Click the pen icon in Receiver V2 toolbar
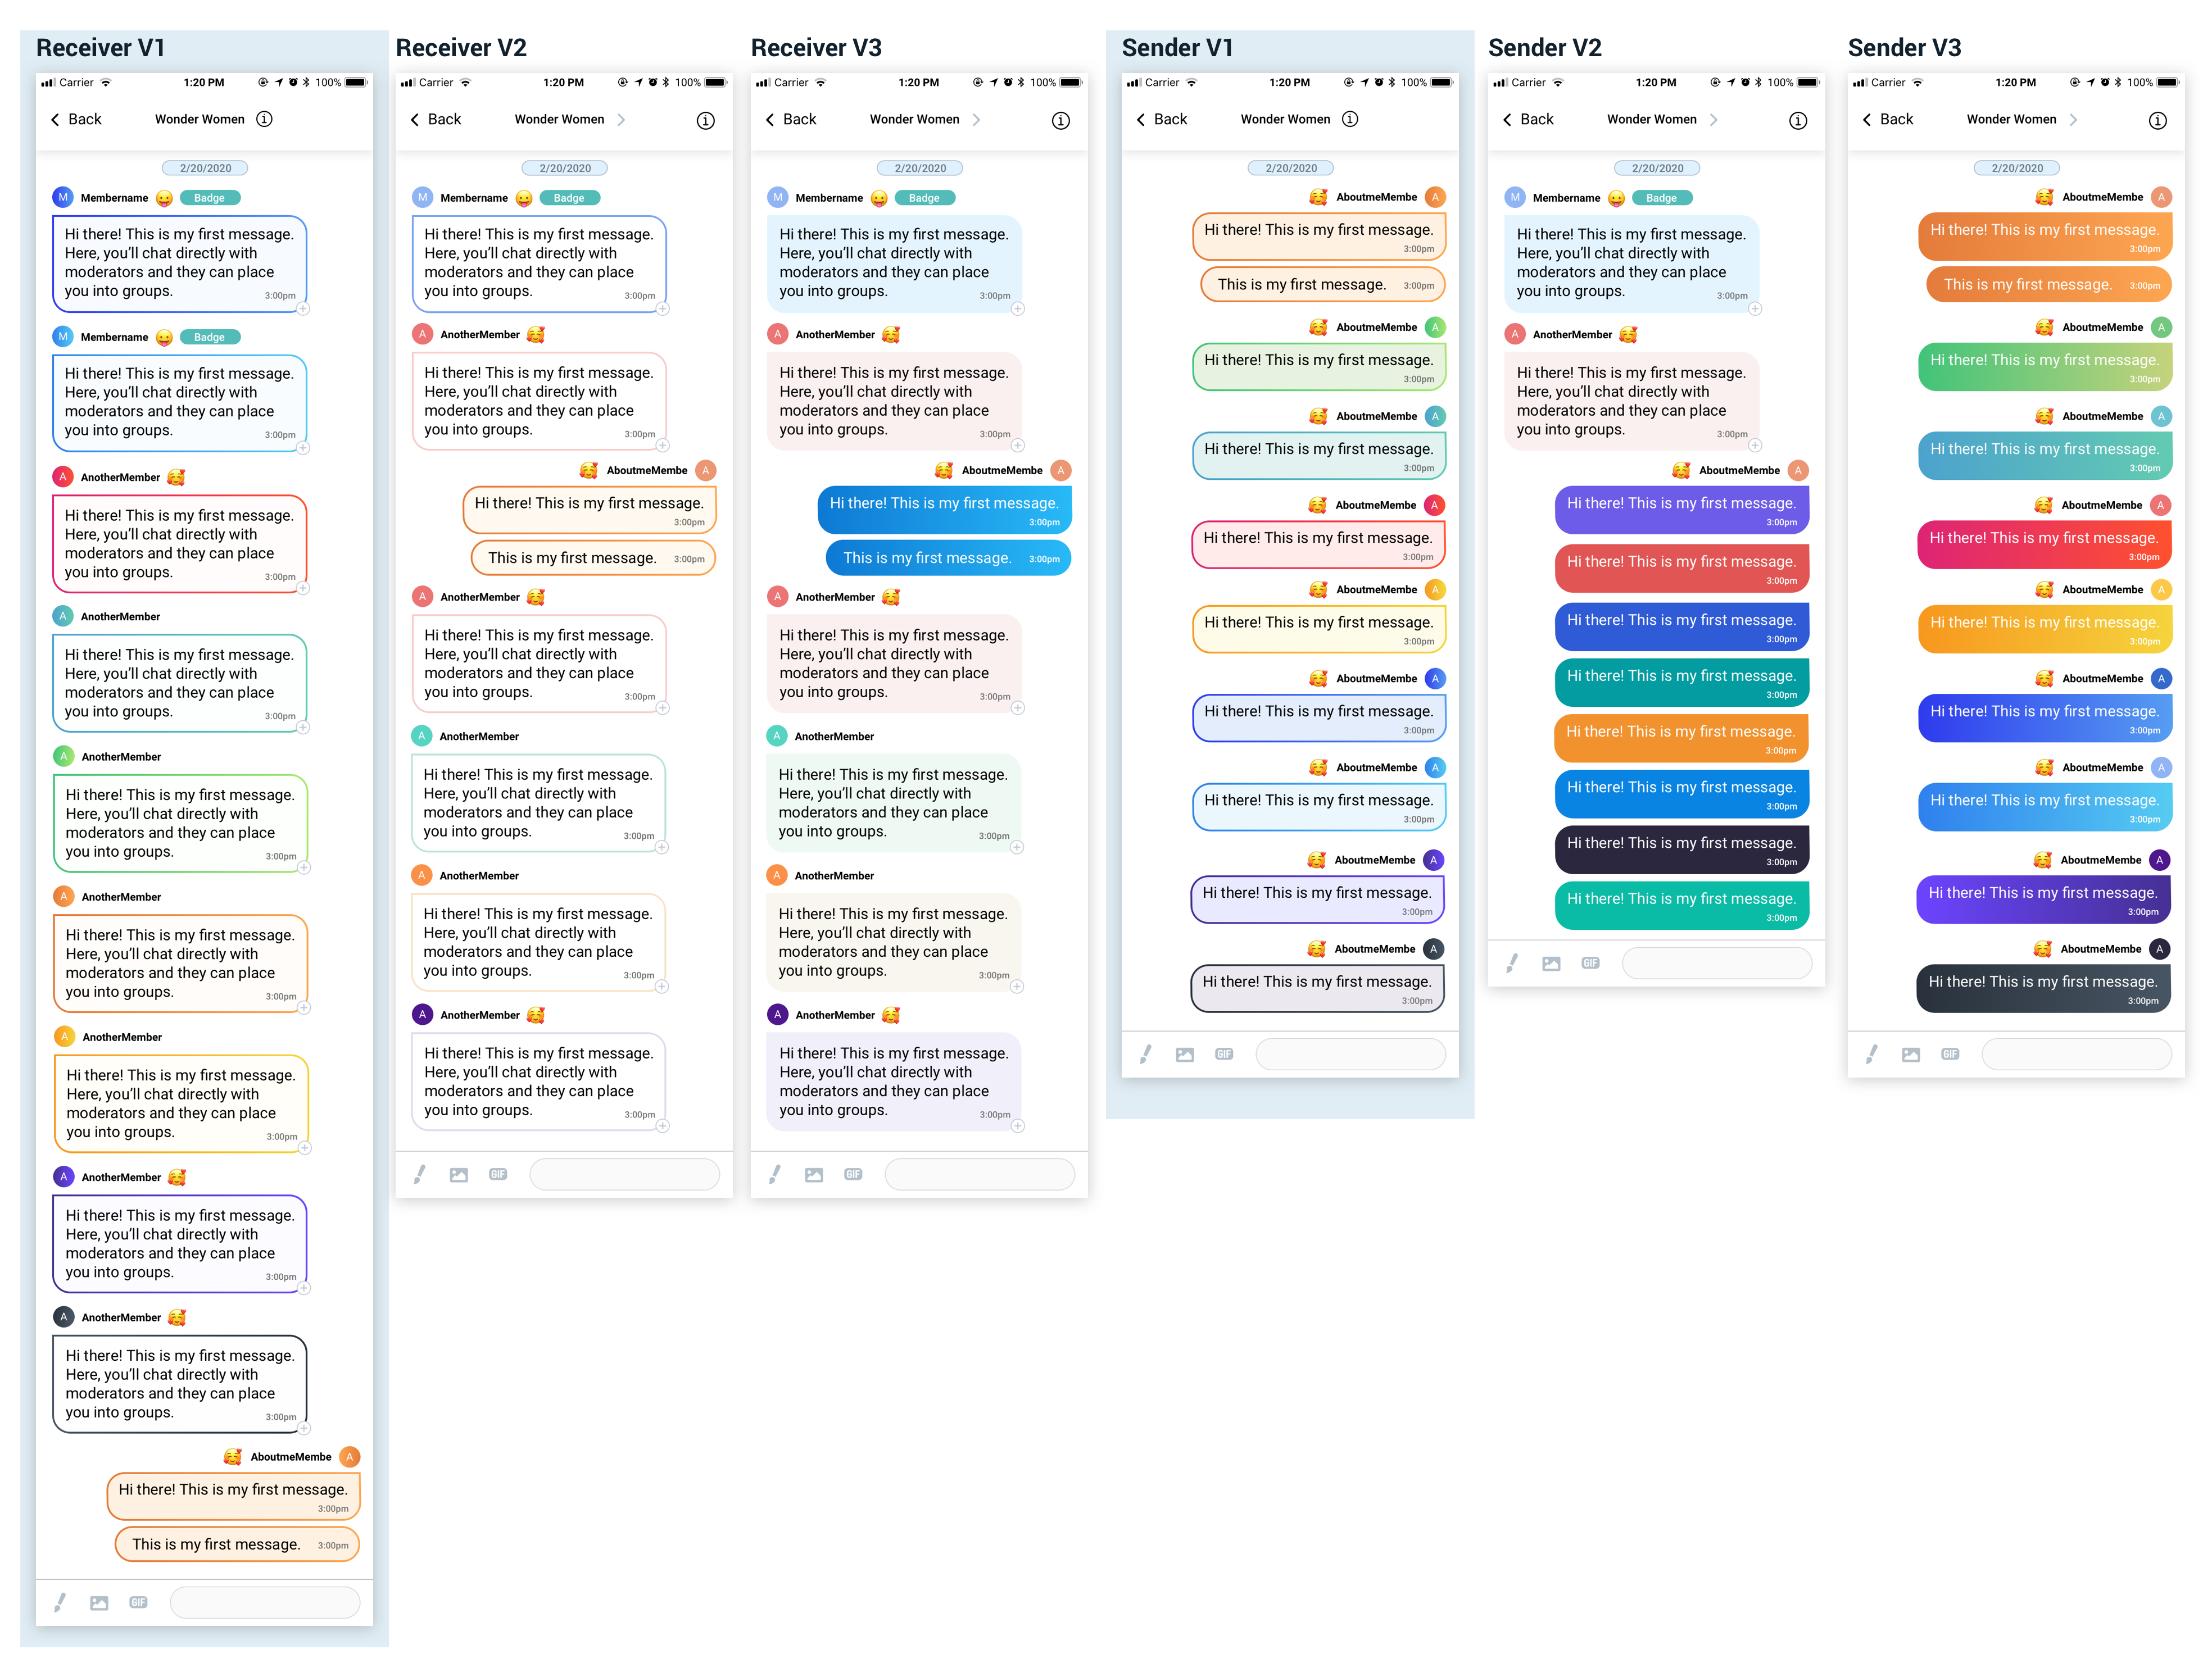This screenshot has width=2212, height=1663. [420, 1174]
